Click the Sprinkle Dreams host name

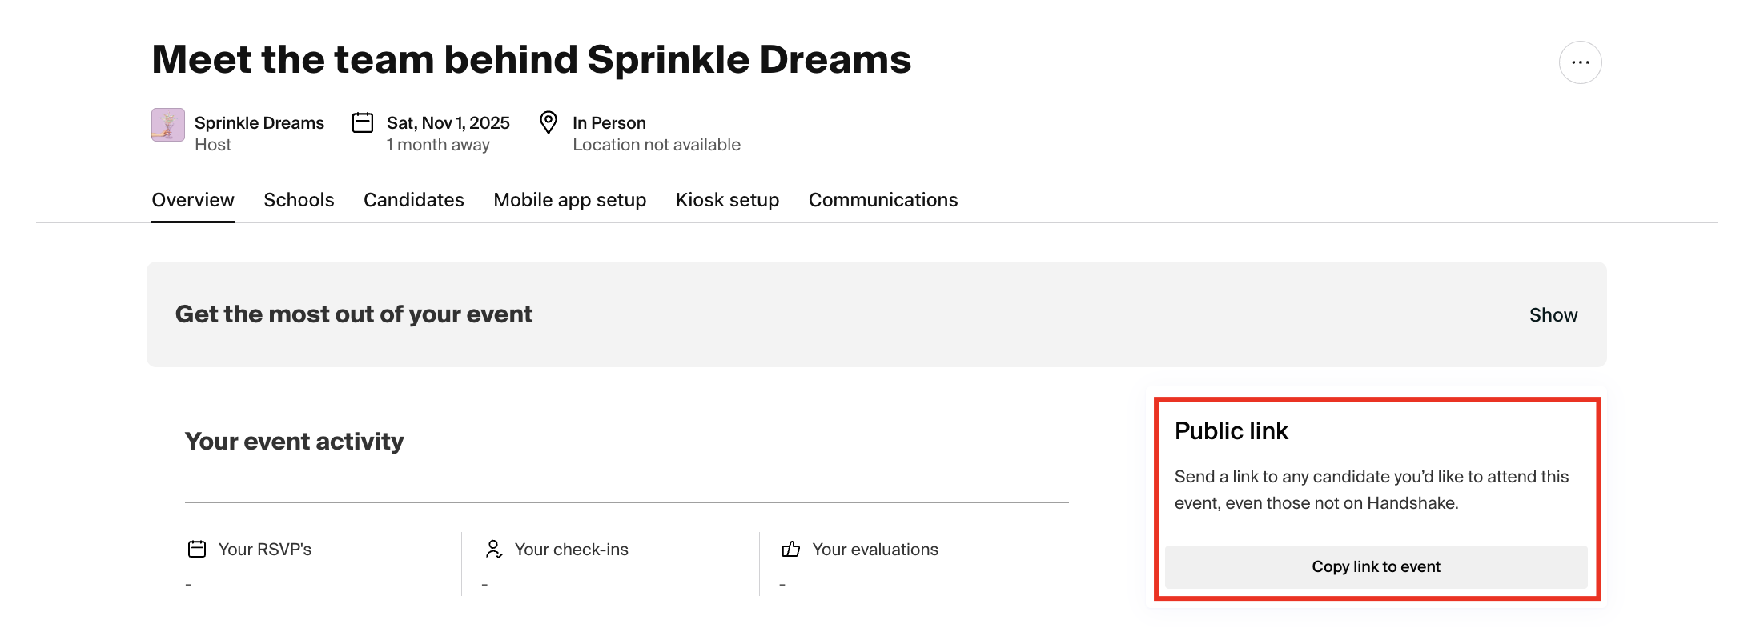tap(259, 123)
